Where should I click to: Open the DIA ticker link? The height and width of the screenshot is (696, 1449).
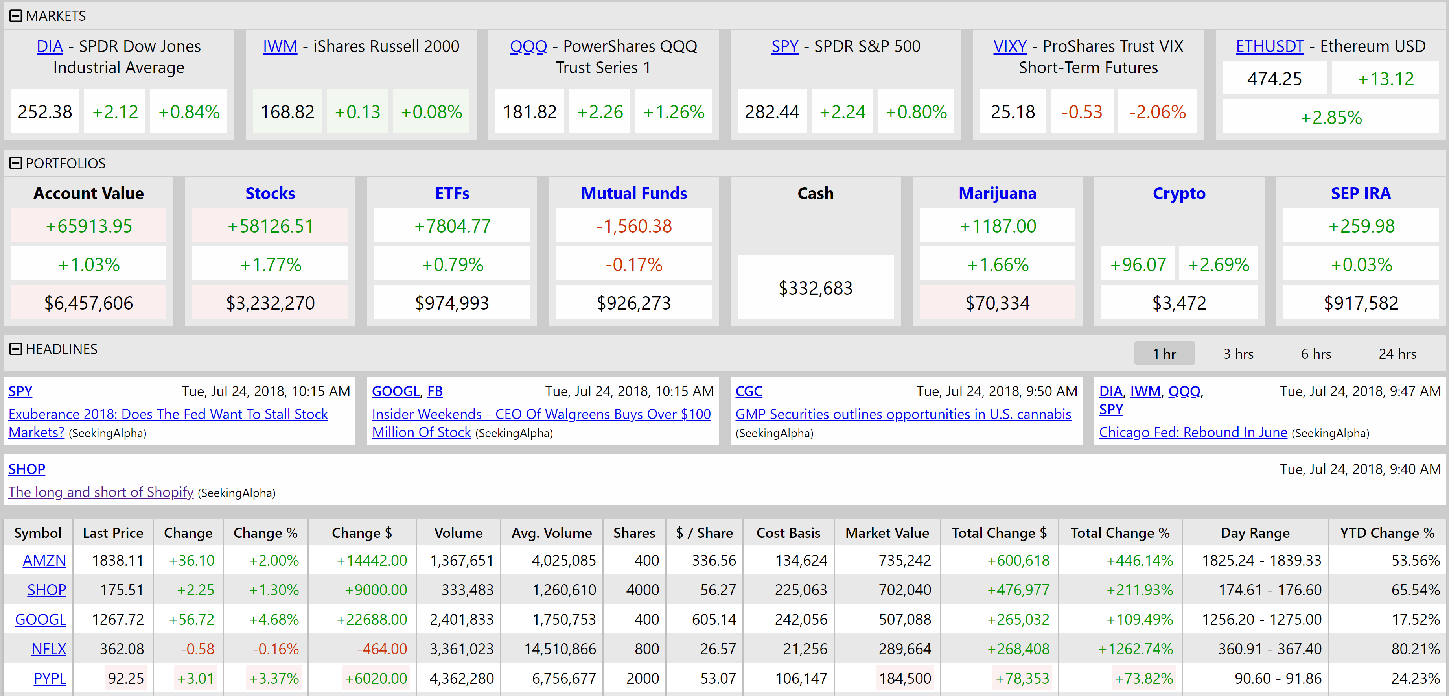tap(50, 46)
